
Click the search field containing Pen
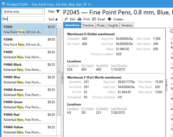click(x=23, y=19)
